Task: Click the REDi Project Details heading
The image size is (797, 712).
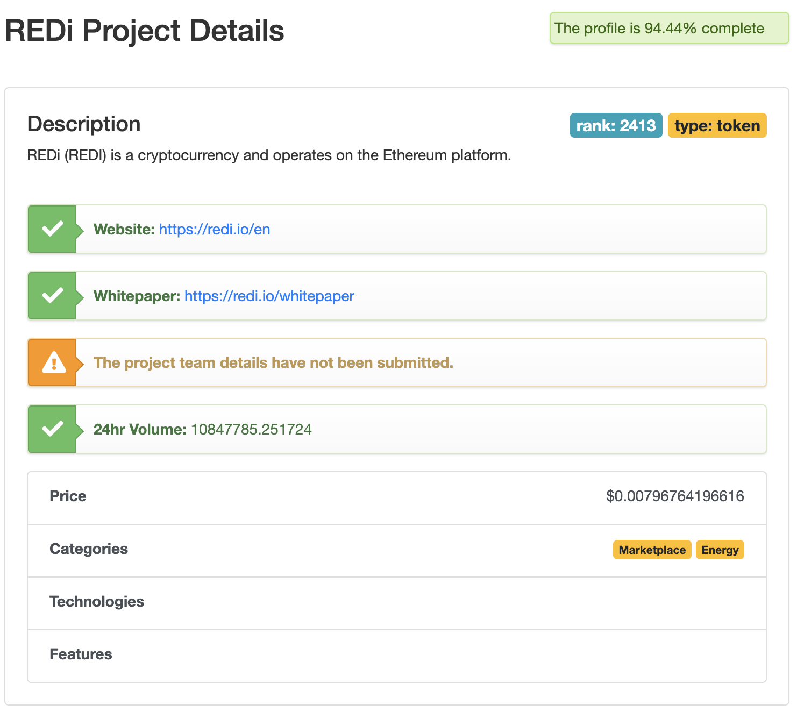Action: point(145,31)
